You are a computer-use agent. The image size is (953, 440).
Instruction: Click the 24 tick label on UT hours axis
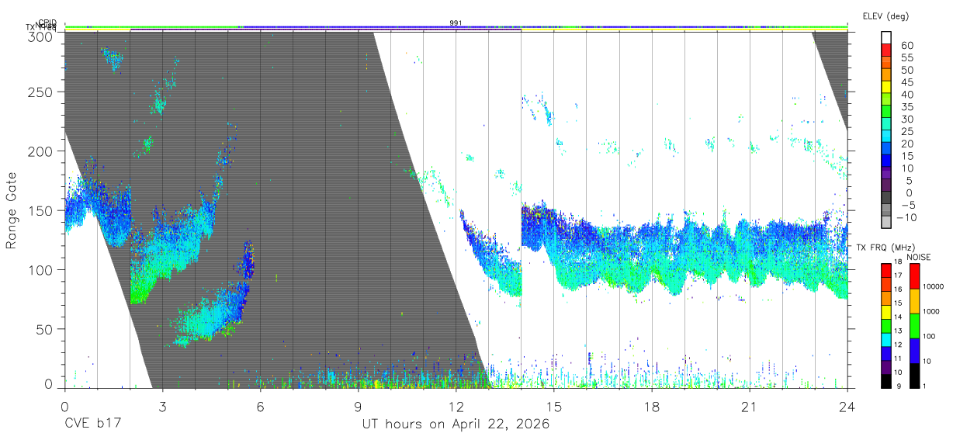[847, 407]
